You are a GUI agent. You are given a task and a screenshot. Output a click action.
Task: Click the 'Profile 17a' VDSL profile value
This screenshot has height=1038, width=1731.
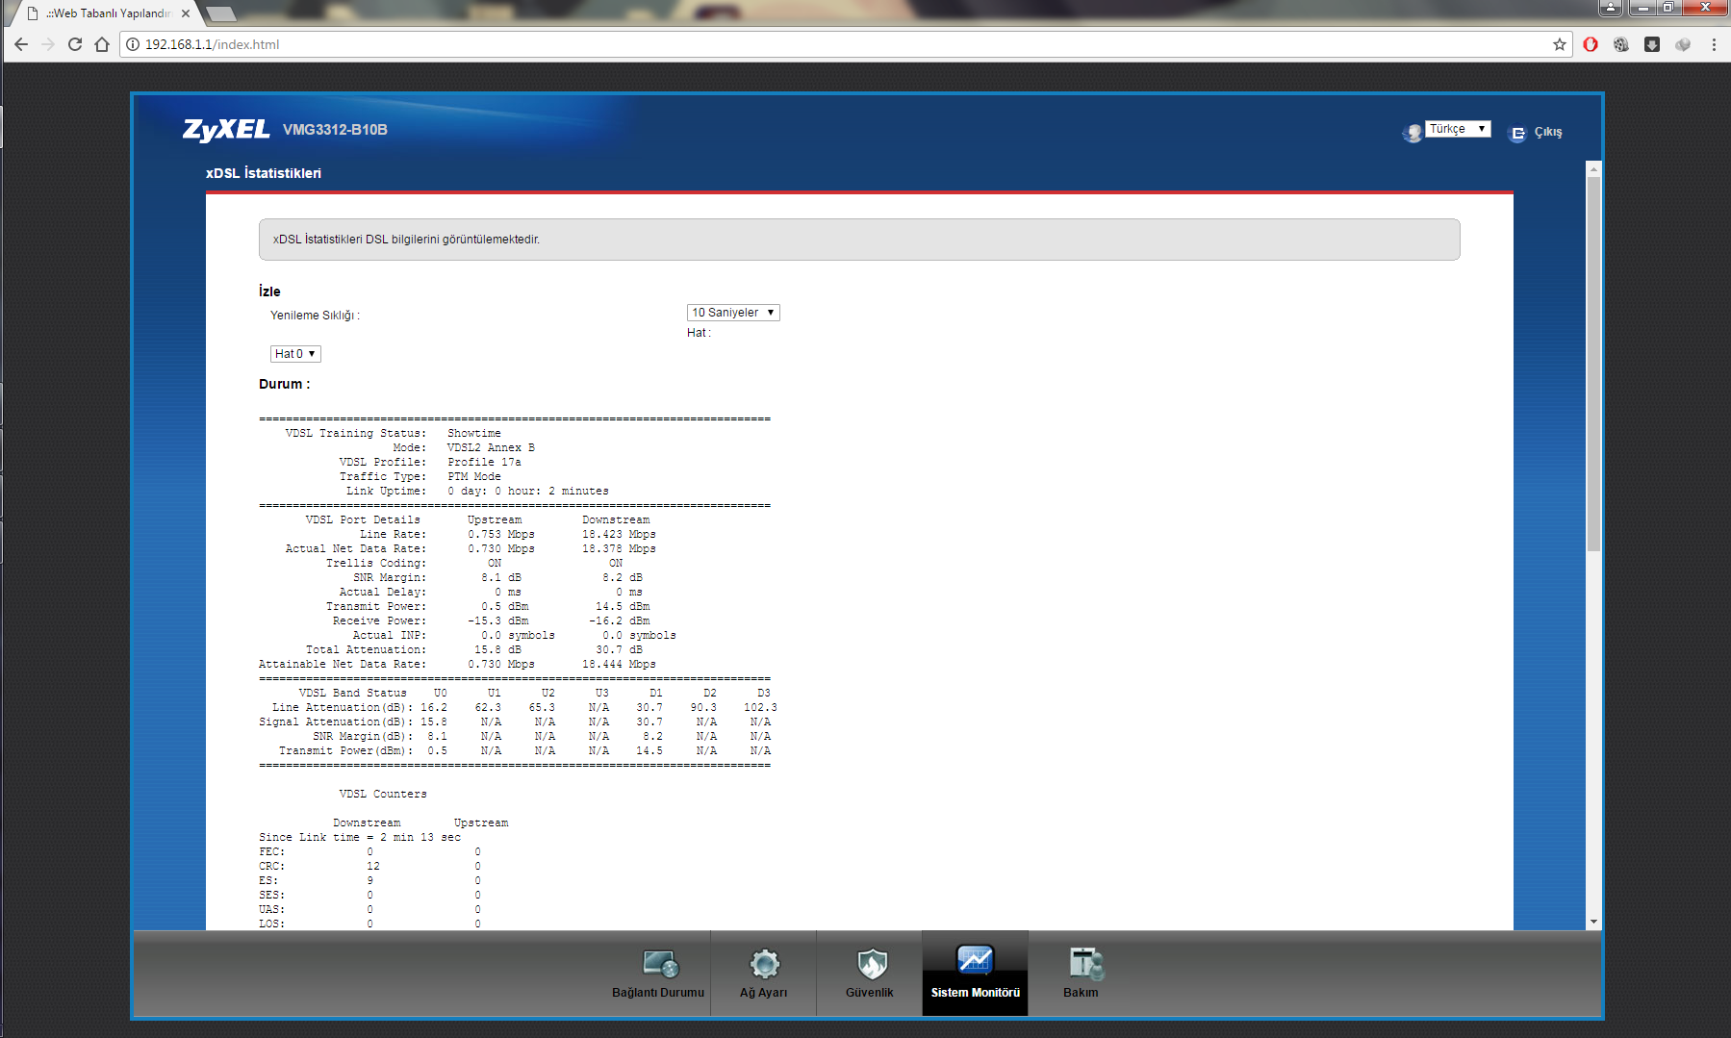tap(484, 463)
